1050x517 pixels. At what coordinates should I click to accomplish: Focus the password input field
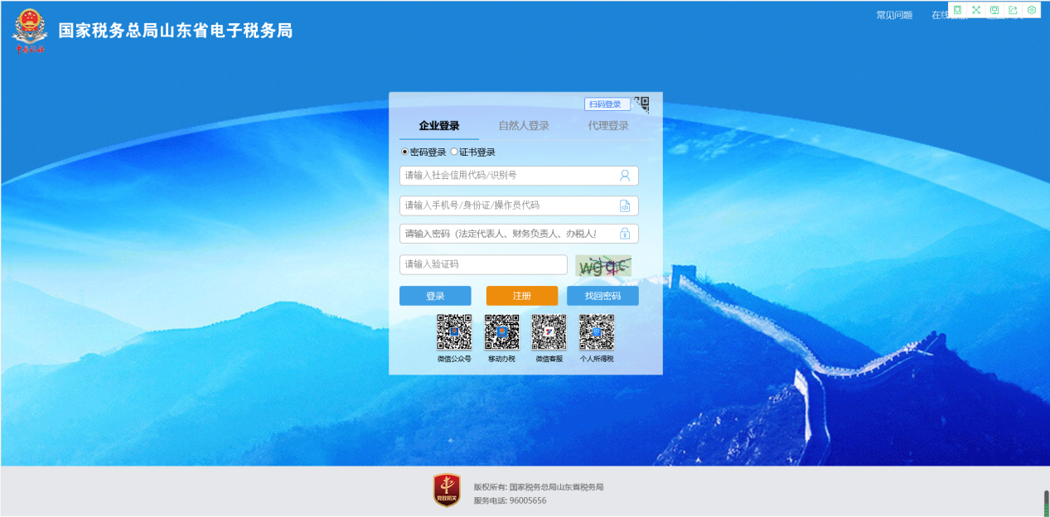(x=519, y=234)
